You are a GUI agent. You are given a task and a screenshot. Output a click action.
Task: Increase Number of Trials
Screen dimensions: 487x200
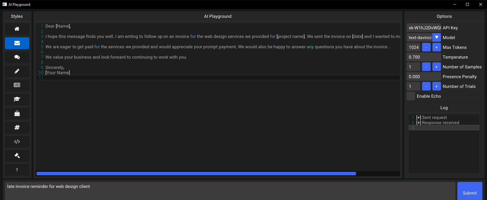[x=437, y=86]
